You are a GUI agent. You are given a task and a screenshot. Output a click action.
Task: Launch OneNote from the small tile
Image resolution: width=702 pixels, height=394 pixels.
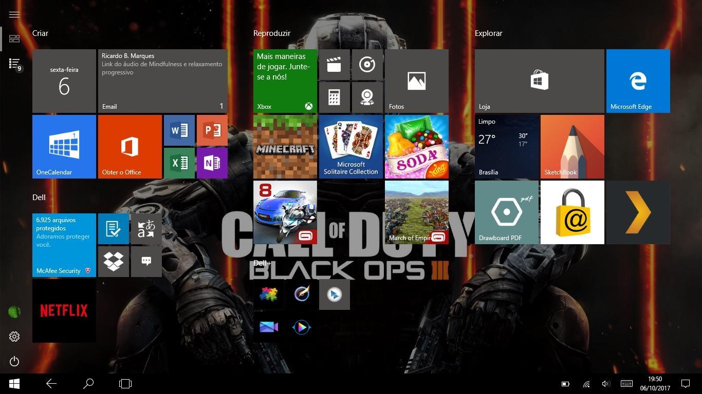pyautogui.click(x=212, y=163)
